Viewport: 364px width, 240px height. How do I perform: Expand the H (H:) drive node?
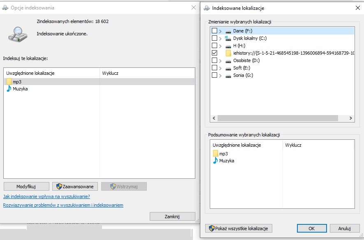[x=220, y=46]
